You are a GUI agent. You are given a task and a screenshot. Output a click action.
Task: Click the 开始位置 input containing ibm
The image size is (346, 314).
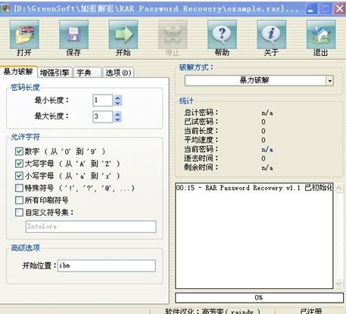(x=107, y=266)
